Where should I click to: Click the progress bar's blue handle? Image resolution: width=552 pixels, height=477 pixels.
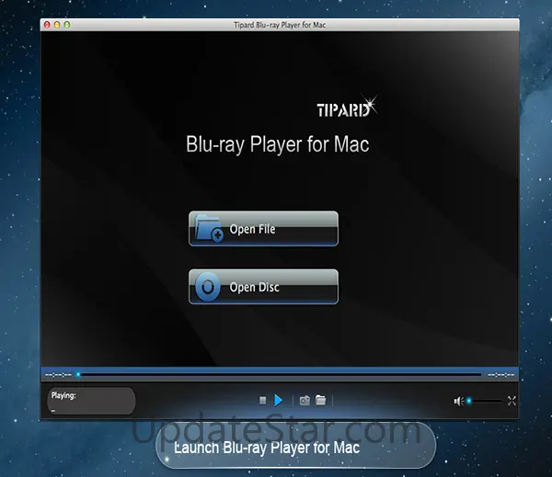click(78, 375)
